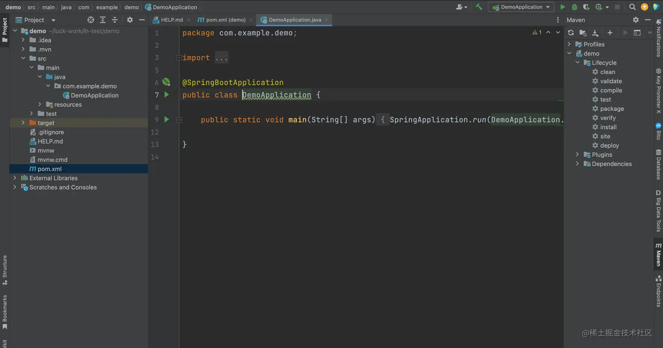Expand the target folder
This screenshot has height=348, width=663.
click(23, 123)
